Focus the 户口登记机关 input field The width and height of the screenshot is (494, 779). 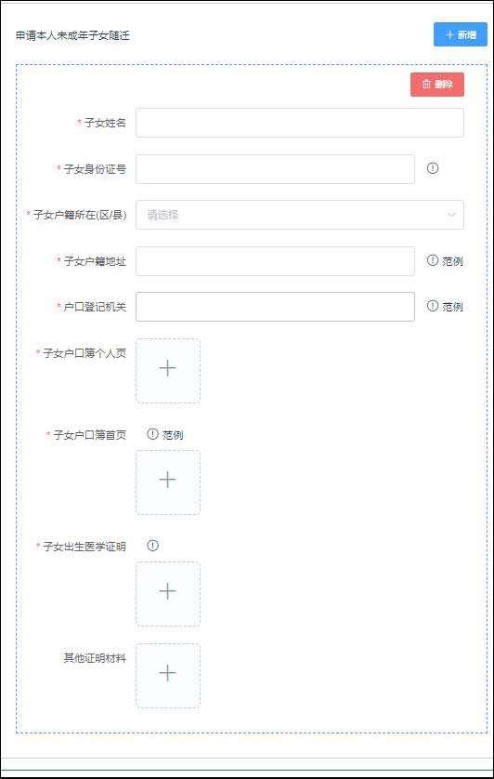275,307
